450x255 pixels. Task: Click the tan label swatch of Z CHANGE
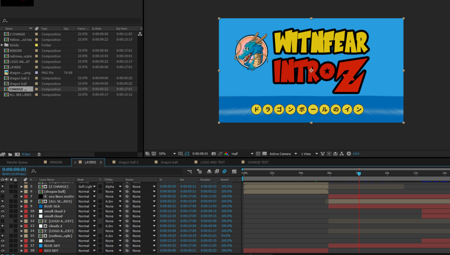coord(26,187)
